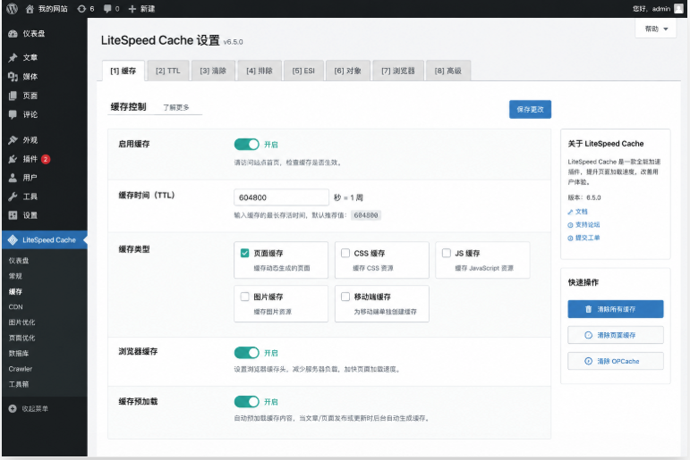Click the 文档 link icon

(570, 212)
